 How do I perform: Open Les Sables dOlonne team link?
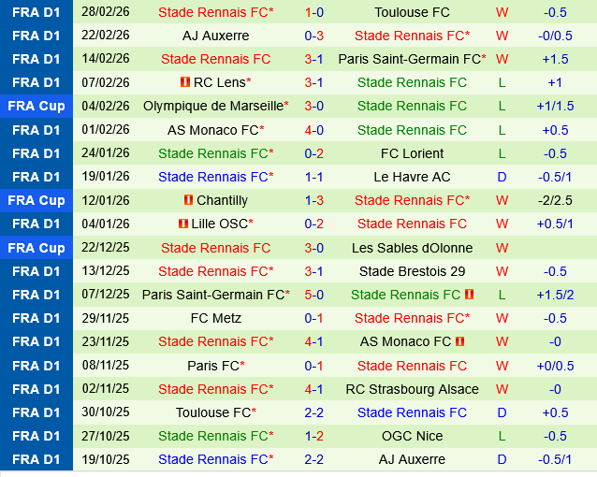coord(412,248)
